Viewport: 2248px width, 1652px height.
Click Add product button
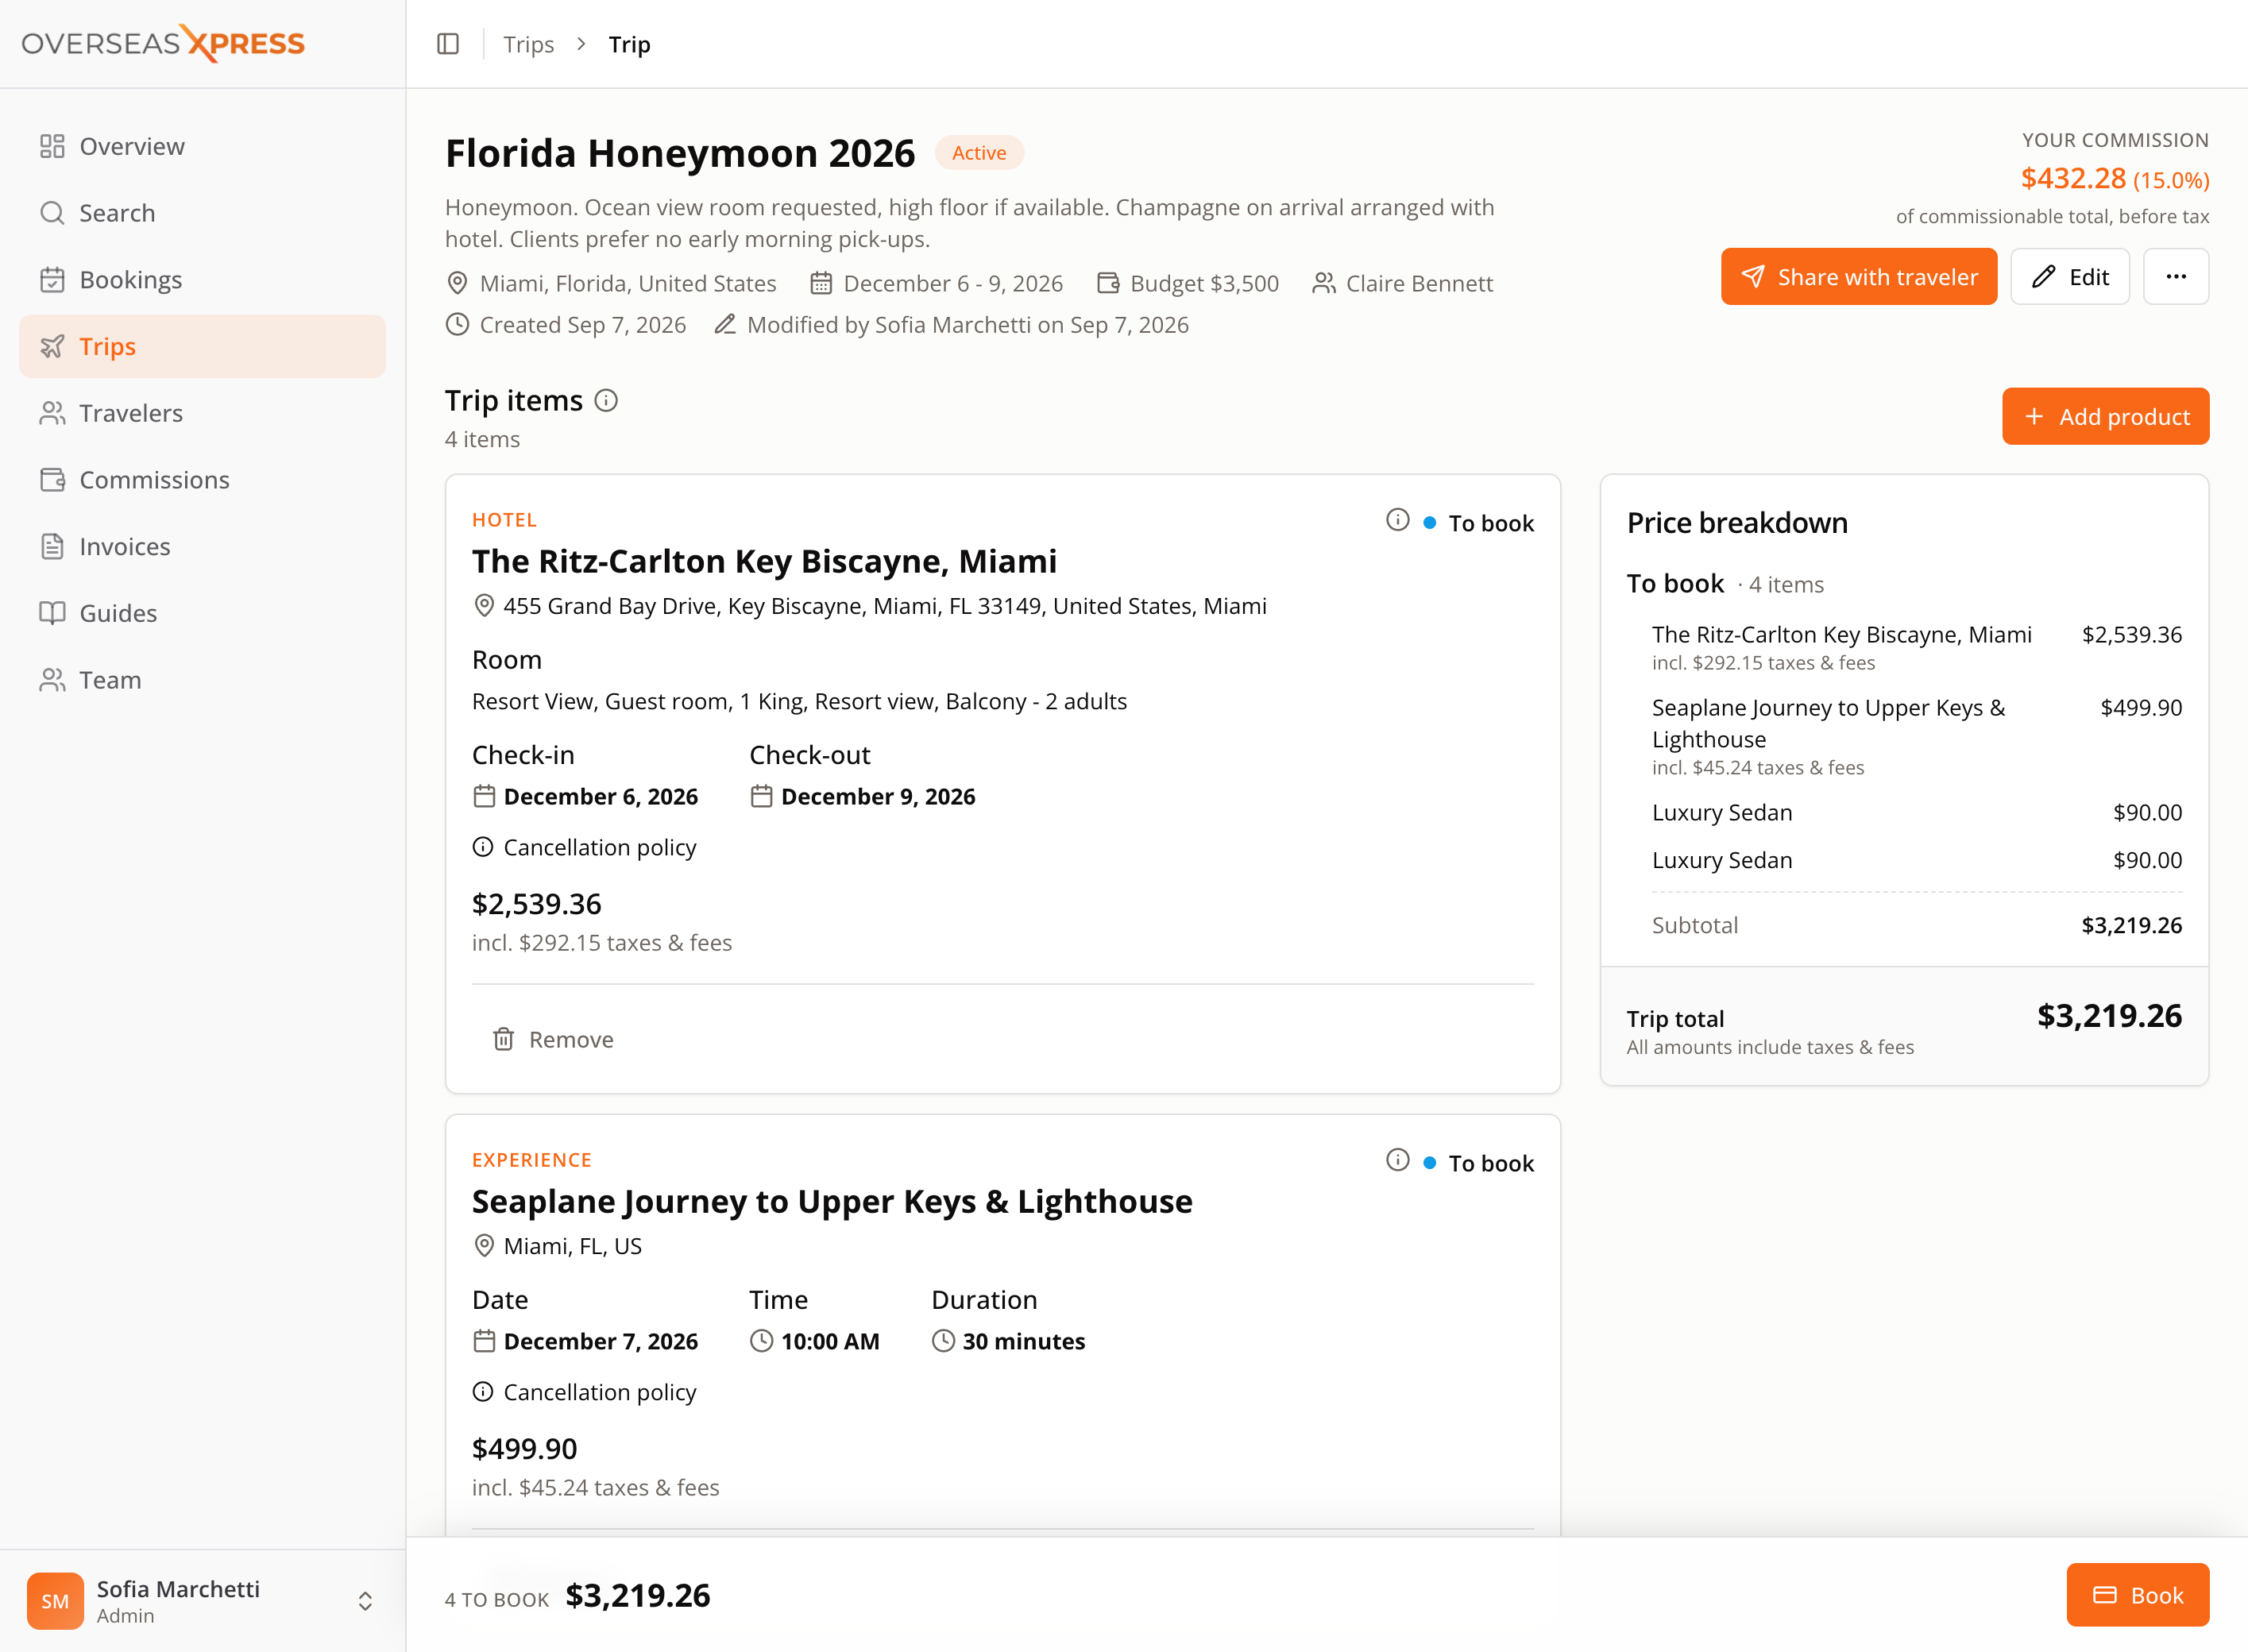coord(2105,417)
